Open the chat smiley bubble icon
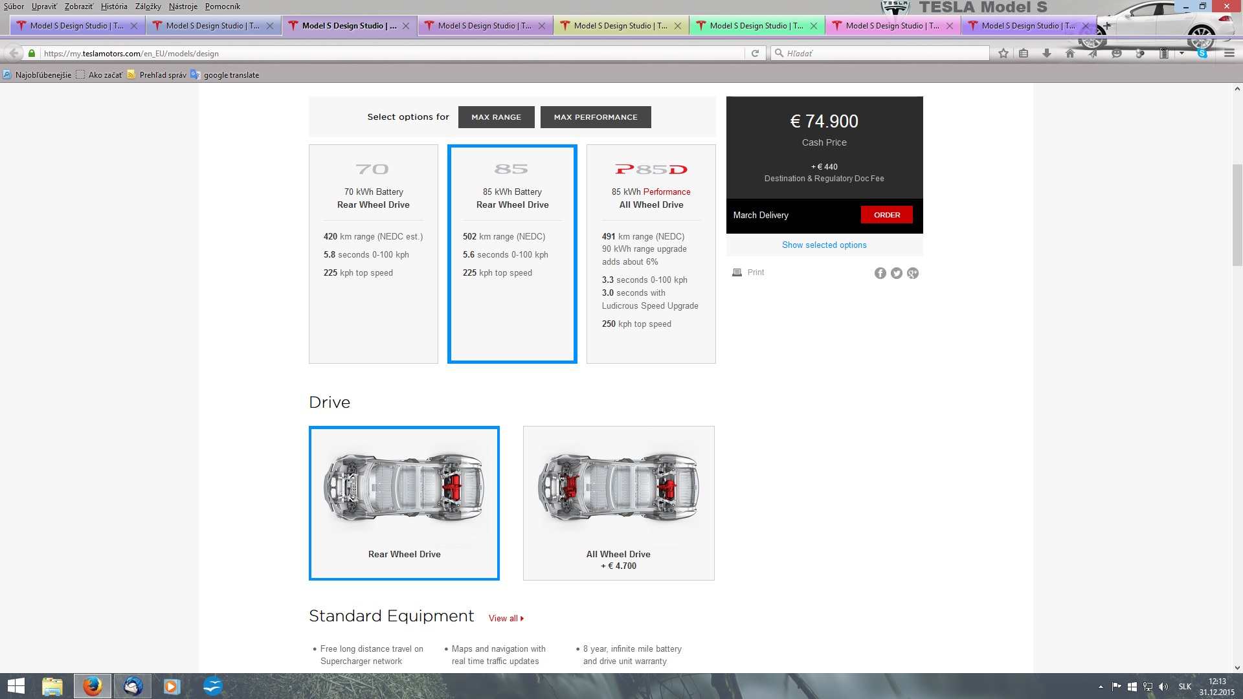The width and height of the screenshot is (1243, 699). tap(1116, 53)
